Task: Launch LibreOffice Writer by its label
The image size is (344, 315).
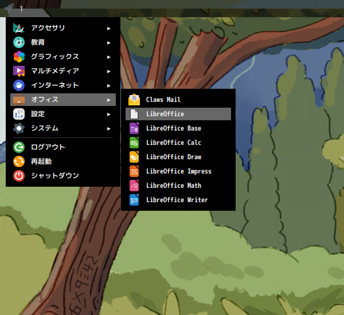Action: (177, 200)
